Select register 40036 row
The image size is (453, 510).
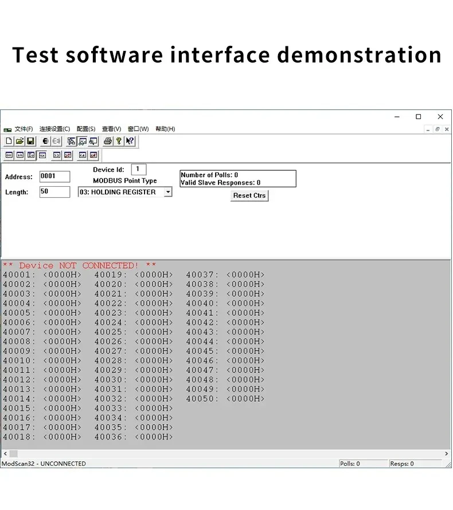pyautogui.click(x=134, y=437)
